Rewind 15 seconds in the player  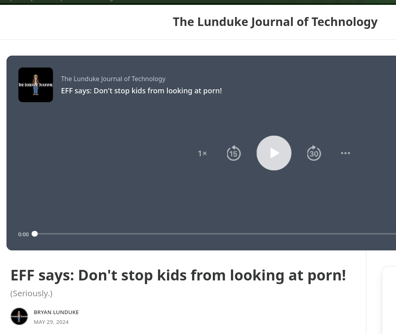click(x=233, y=153)
